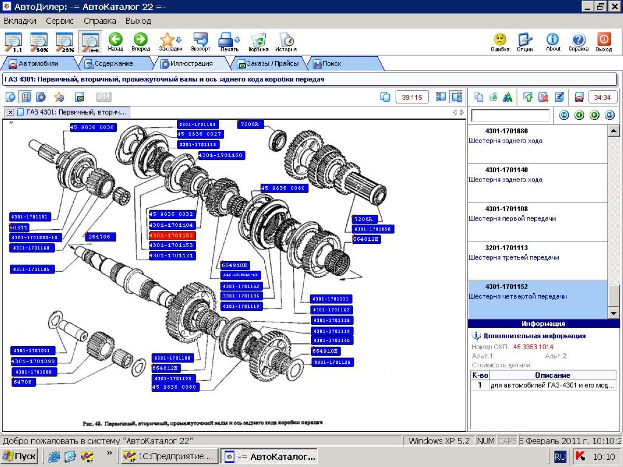
Task: Click the 34:34 counter field
Action: (603, 97)
